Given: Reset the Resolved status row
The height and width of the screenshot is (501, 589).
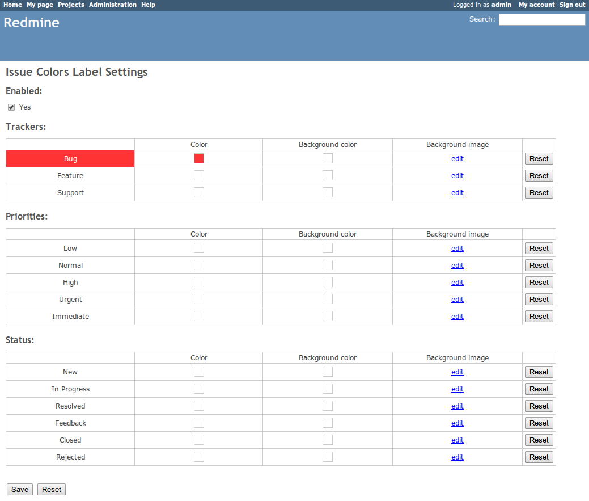Looking at the screenshot, I should click(539, 406).
